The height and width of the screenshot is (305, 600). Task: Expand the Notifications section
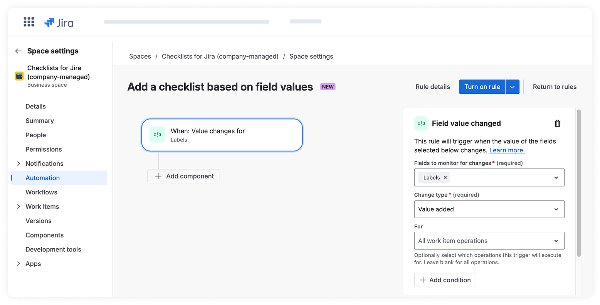tap(18, 163)
